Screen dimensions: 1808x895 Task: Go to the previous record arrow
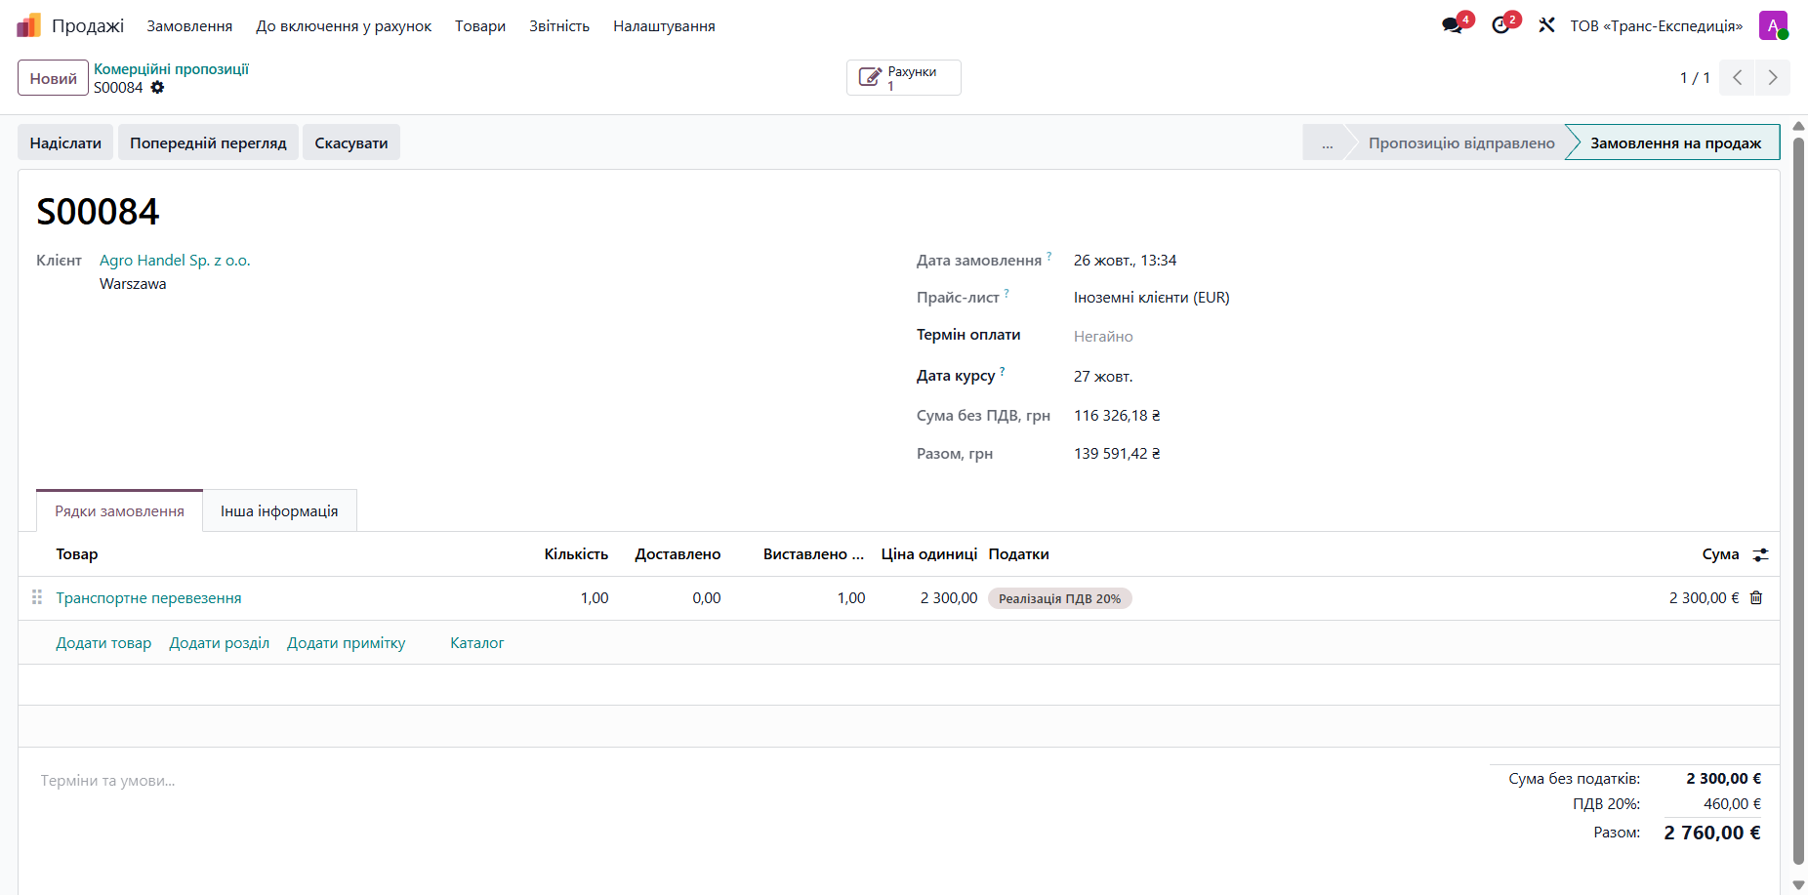coord(1737,78)
